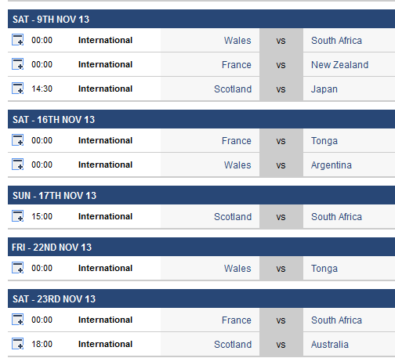Open Argentina team link

click(332, 165)
